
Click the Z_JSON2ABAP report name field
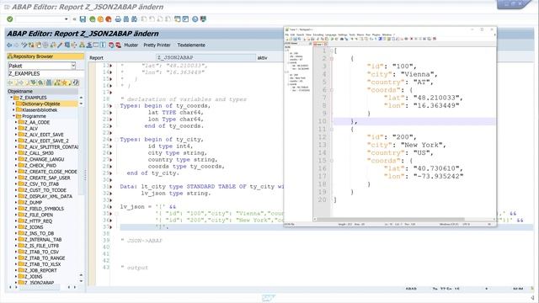[205, 58]
